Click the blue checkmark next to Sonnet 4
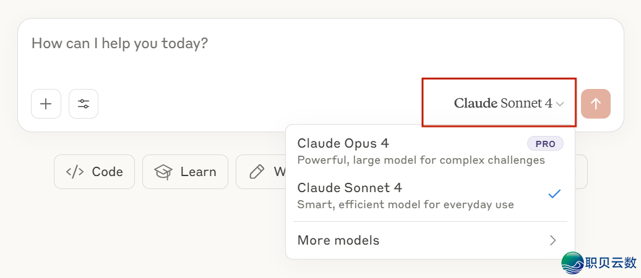This screenshot has width=641, height=278. [x=554, y=193]
